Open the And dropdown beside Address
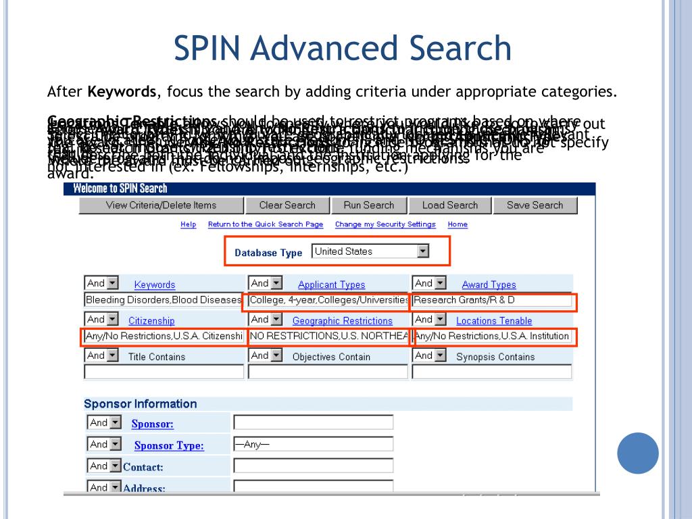The height and width of the screenshot is (519, 692). click(104, 487)
